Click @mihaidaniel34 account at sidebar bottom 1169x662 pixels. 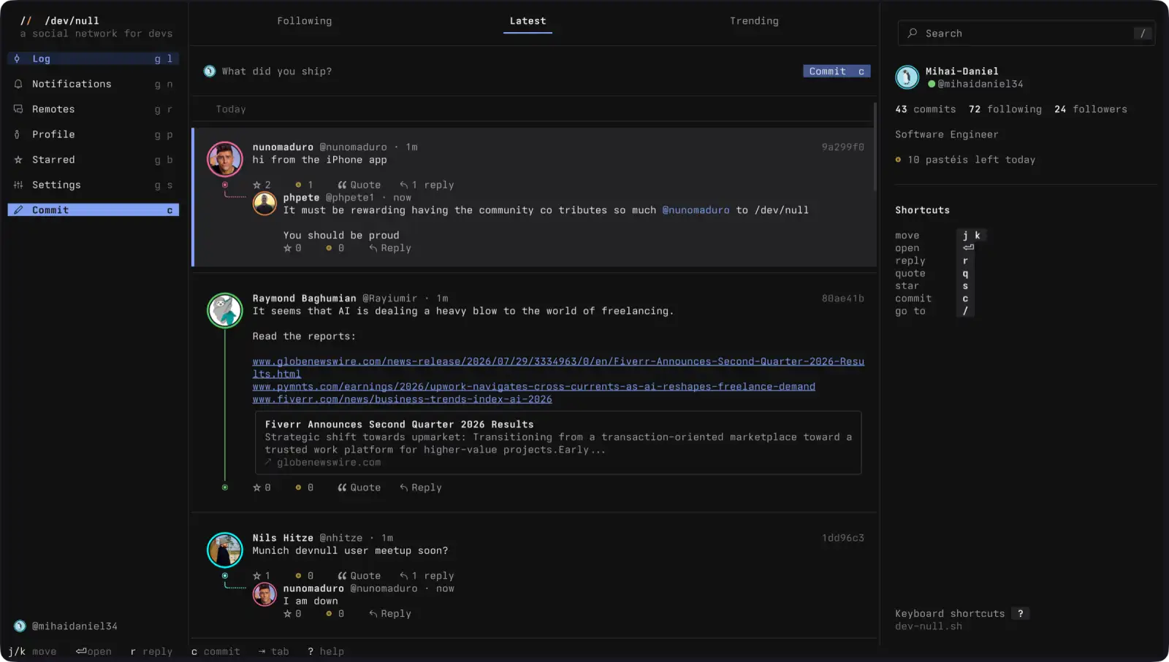[66, 626]
